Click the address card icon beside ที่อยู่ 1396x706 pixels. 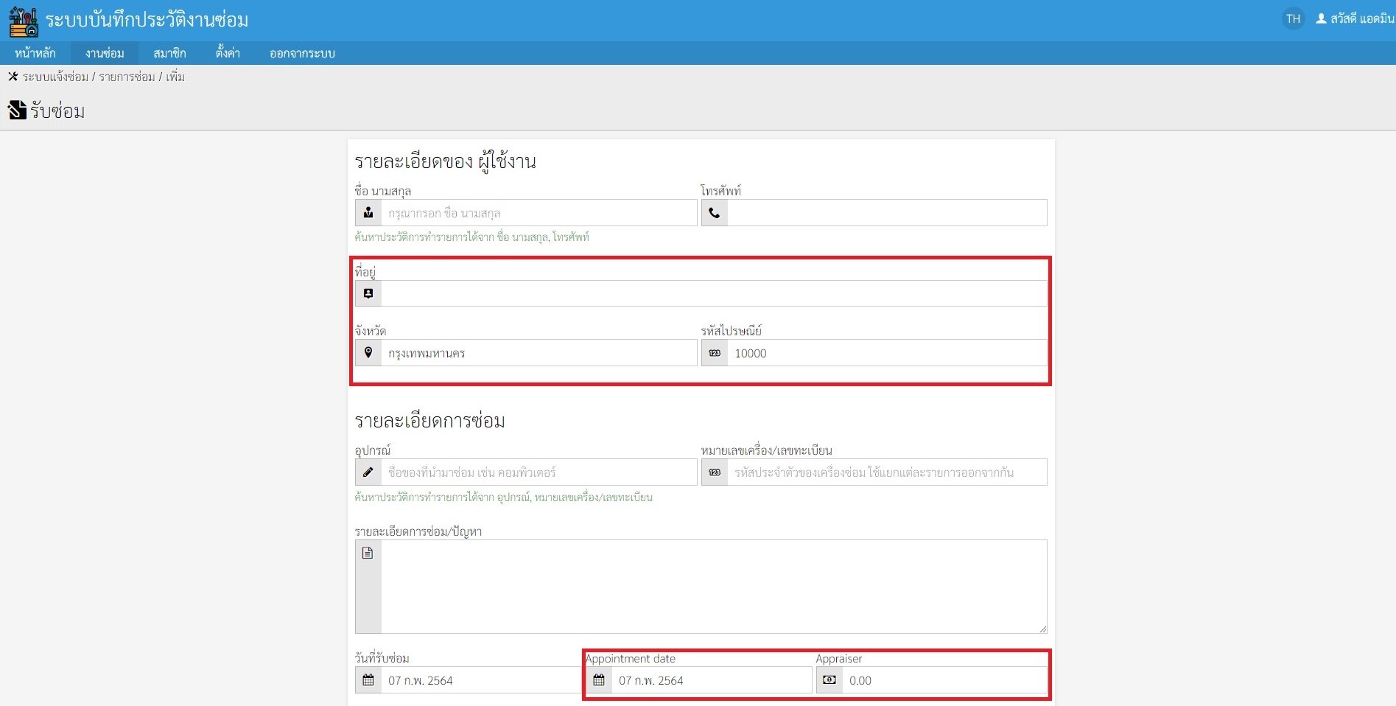click(x=368, y=293)
